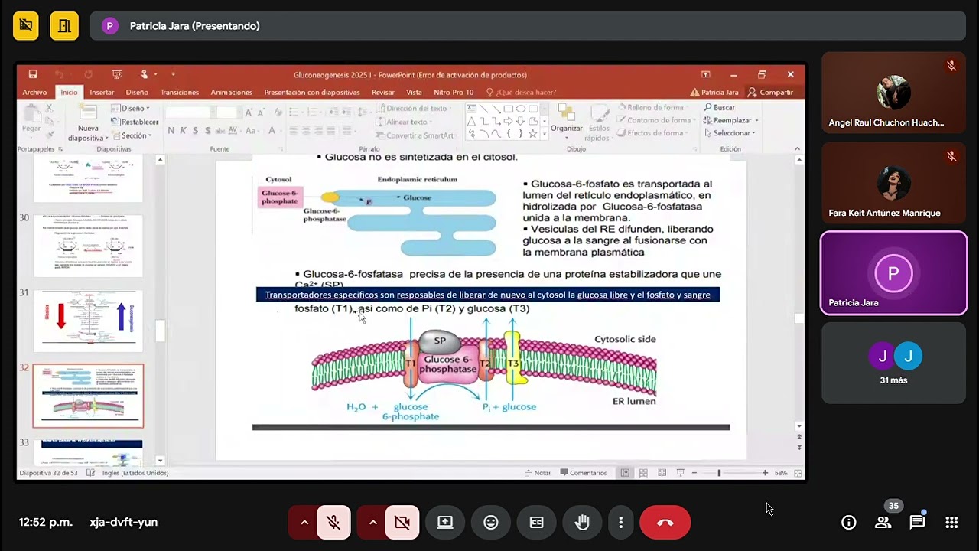This screenshot has width=979, height=551.
Task: Click the Buscar find button
Action: [x=720, y=108]
